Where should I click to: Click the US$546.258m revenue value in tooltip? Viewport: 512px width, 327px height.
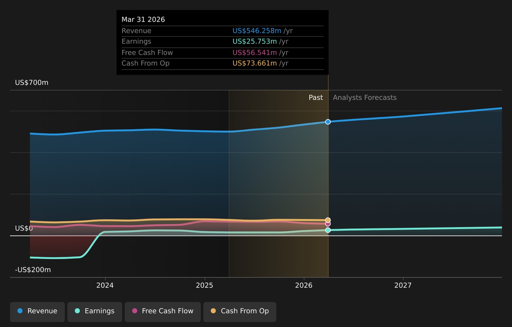click(257, 31)
